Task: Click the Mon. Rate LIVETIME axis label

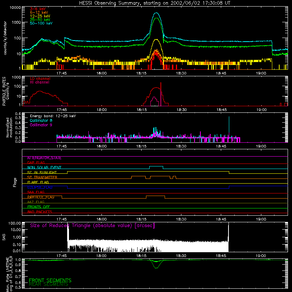Action: tap(9, 274)
